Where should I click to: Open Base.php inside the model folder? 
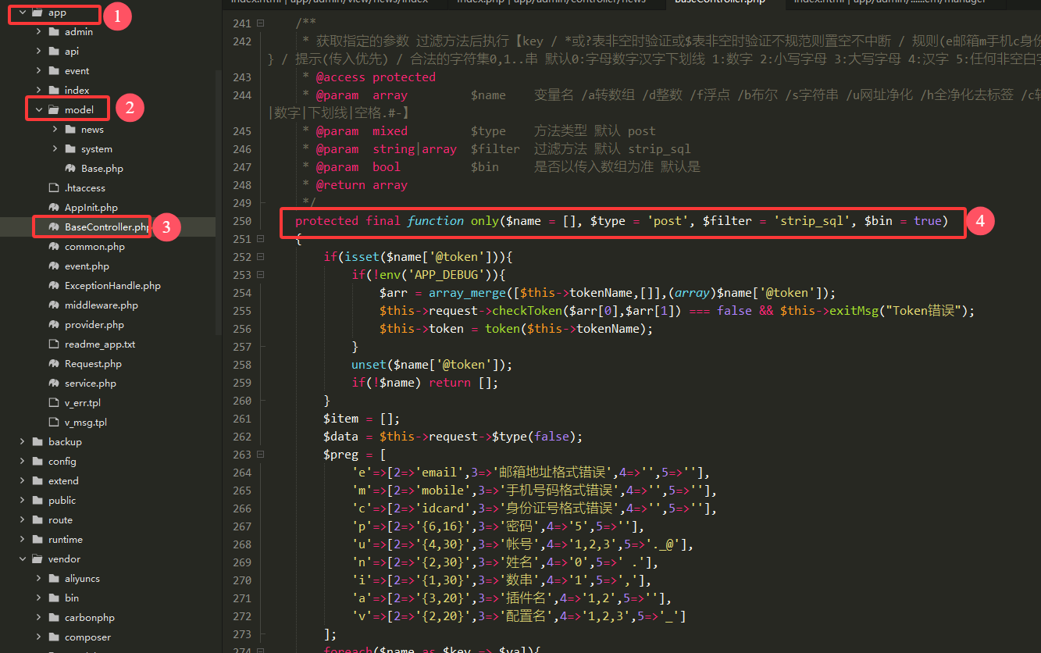(x=102, y=169)
